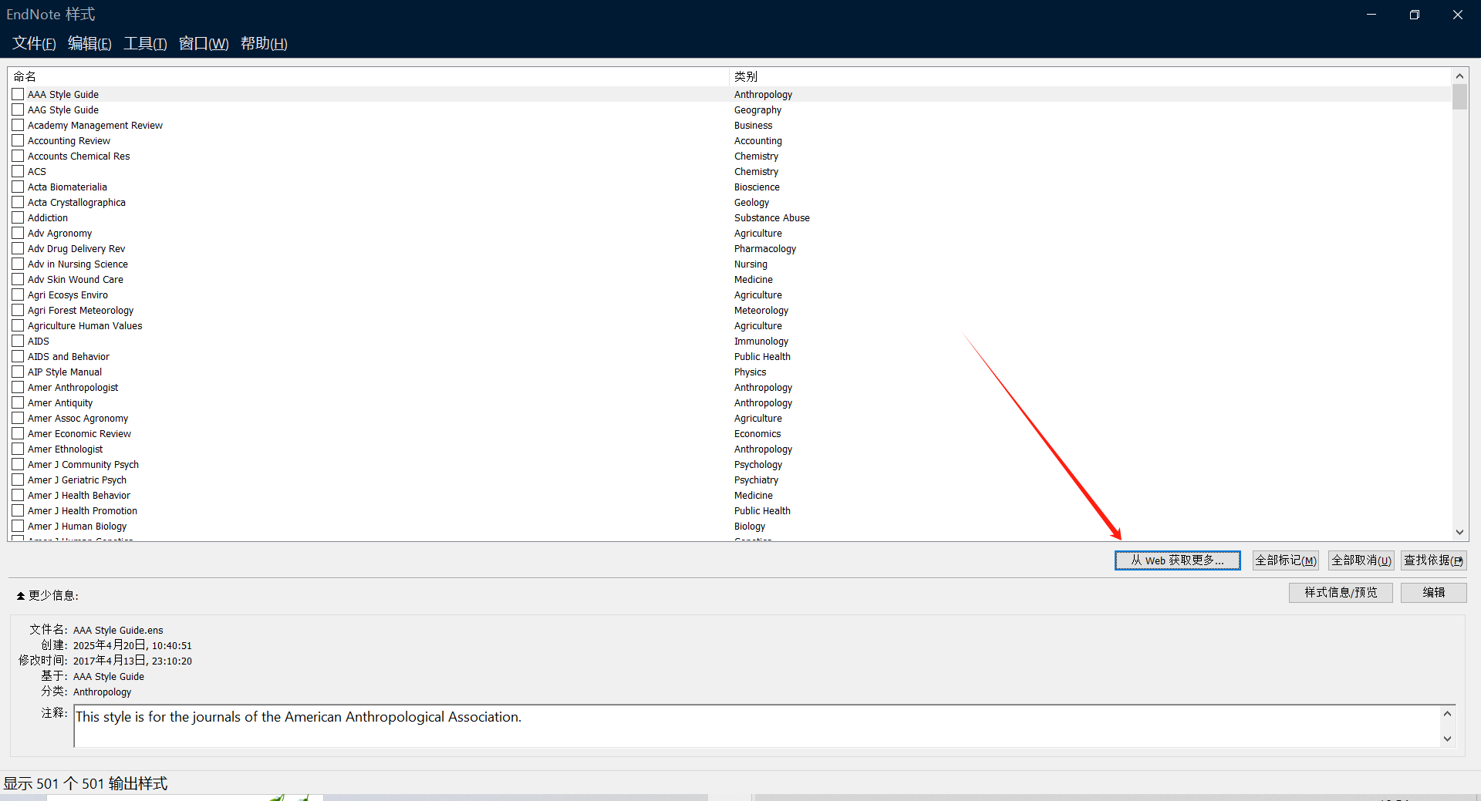
Task: Select the Agri Forest Meteorology entry
Action: click(x=80, y=310)
